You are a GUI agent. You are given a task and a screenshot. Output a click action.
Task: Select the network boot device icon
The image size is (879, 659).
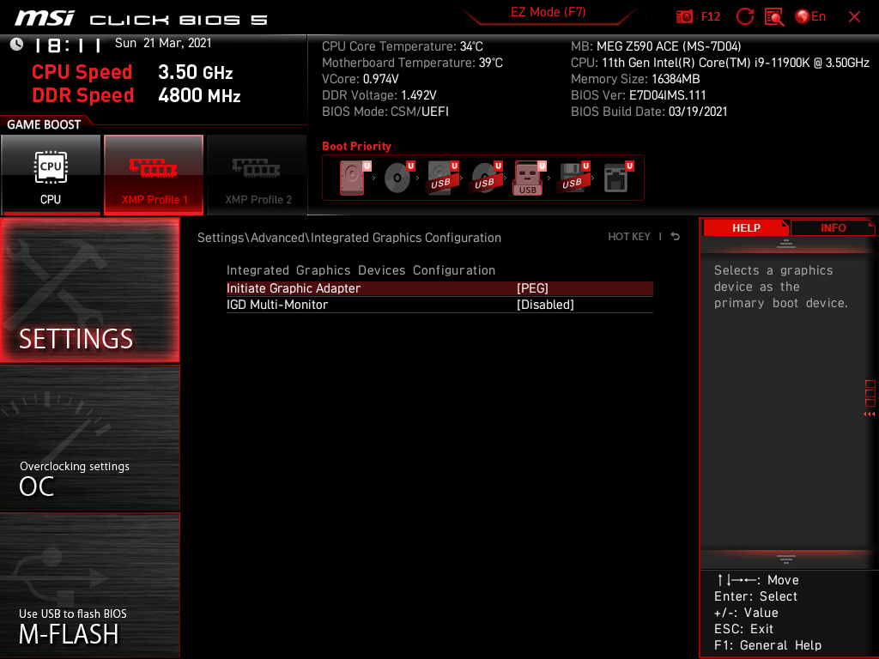point(616,178)
